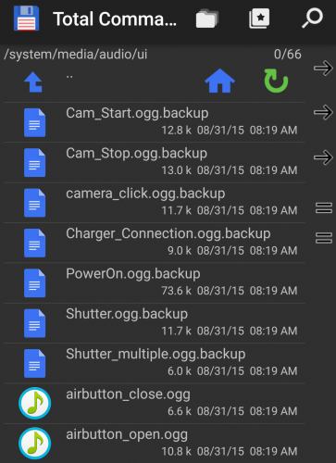Reload directory with green refresh icon

click(276, 81)
